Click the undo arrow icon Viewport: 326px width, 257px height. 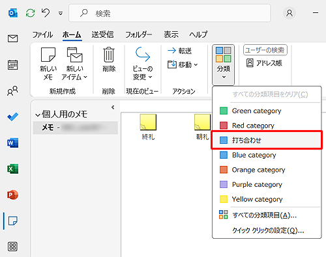click(x=46, y=13)
